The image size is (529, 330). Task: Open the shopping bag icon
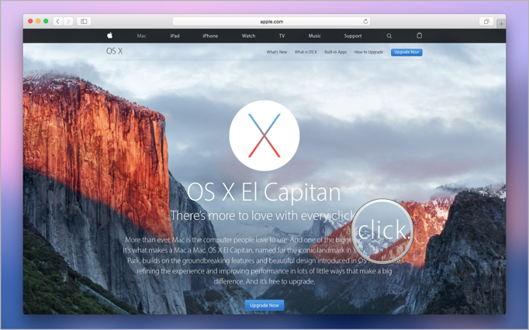pos(419,36)
